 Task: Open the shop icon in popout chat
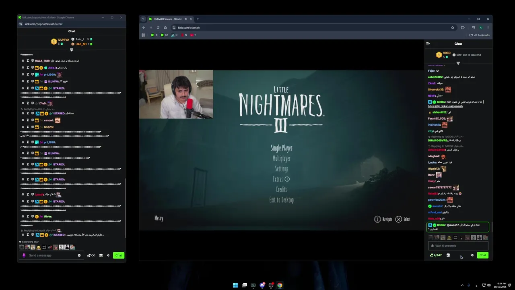point(101,255)
